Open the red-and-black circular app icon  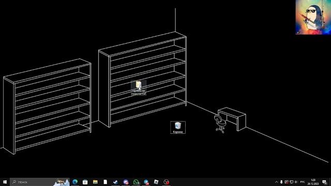(167, 182)
